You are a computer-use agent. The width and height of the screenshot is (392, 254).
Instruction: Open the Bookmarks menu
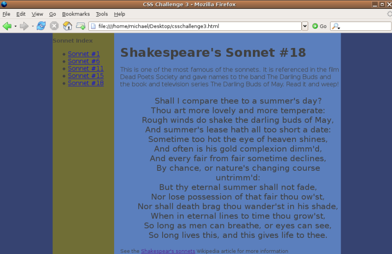(x=76, y=14)
